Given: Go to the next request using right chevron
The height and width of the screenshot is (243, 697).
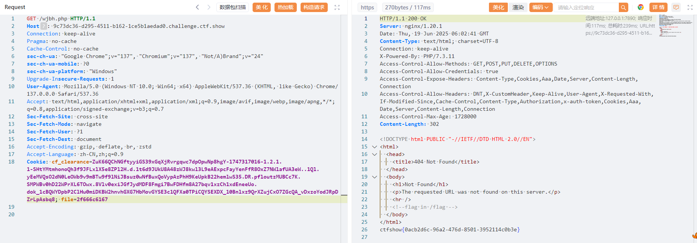Looking at the screenshot, I should pyautogui.click(x=209, y=7).
